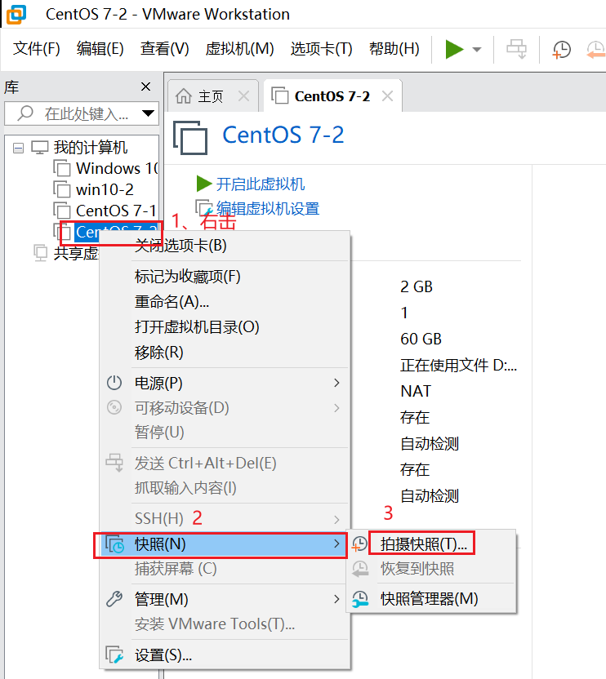Image resolution: width=606 pixels, height=679 pixels.
Task: Click the CentOS 7-1 VM icon in tree
Action: [x=61, y=211]
